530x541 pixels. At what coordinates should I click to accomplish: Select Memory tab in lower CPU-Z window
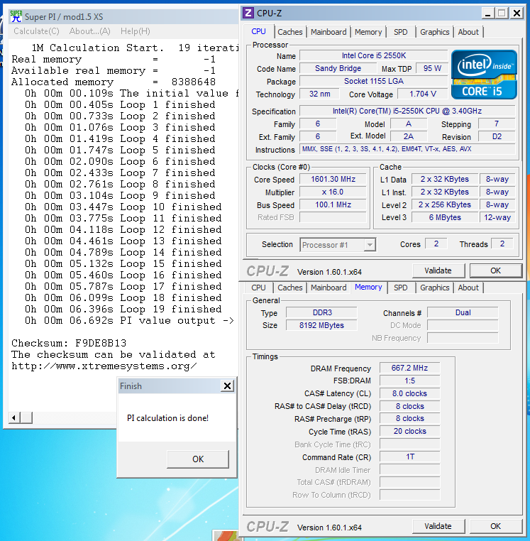click(368, 287)
